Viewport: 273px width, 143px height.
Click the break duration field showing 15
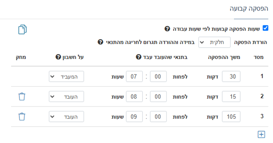[231, 97]
